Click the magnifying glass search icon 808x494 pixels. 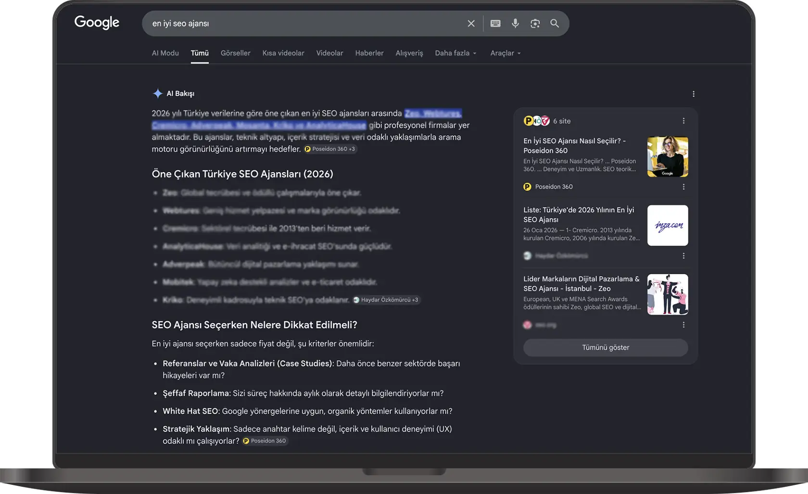[x=555, y=24]
